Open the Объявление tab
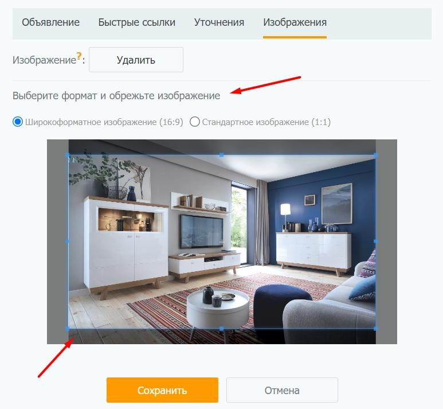 click(51, 22)
